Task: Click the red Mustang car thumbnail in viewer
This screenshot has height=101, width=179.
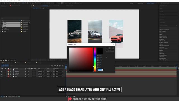Action: (116, 34)
